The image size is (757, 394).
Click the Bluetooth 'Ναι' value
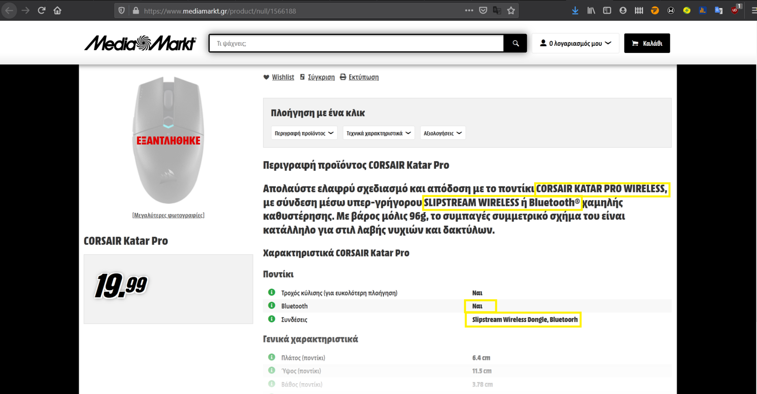tap(477, 306)
